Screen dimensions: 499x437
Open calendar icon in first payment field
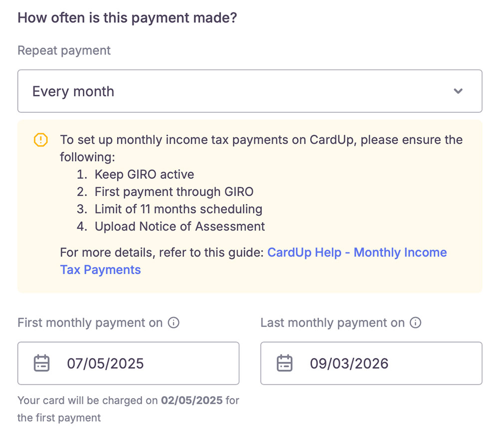pos(41,363)
